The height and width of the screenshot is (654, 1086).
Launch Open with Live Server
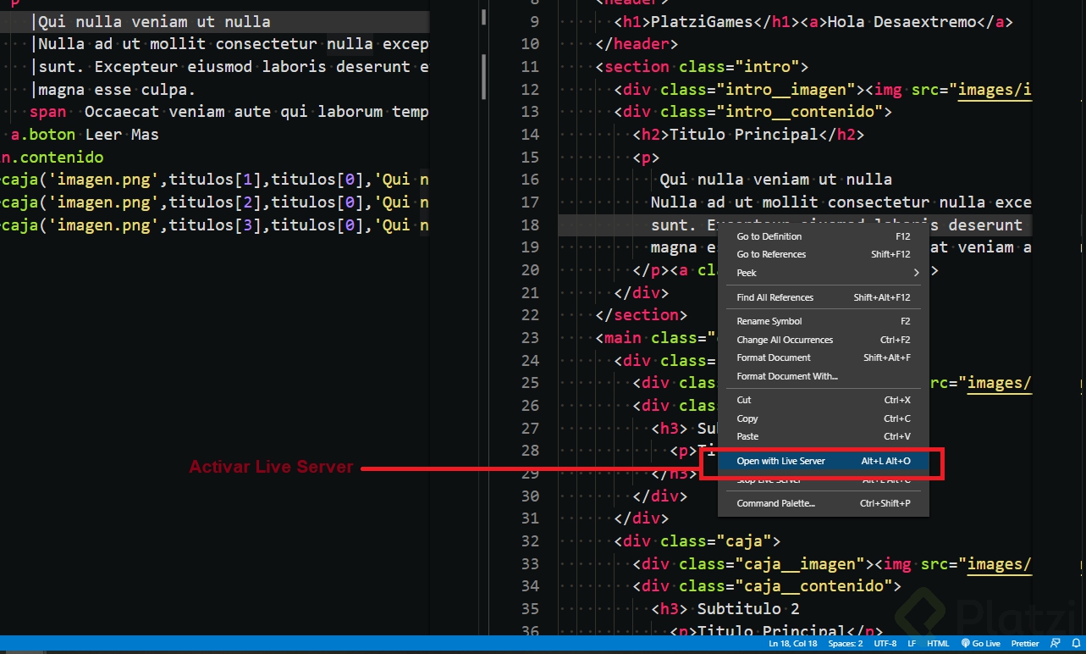[824, 461]
